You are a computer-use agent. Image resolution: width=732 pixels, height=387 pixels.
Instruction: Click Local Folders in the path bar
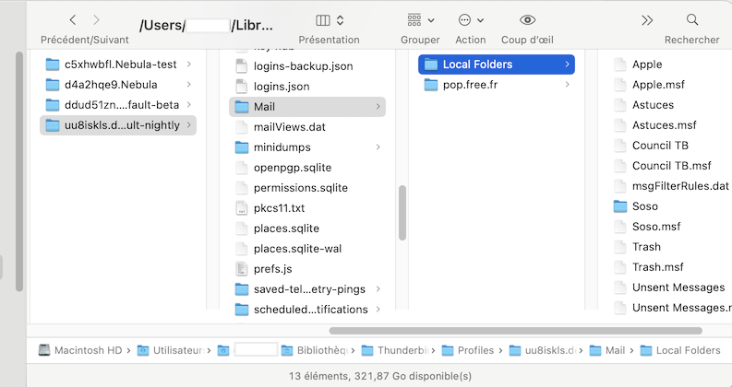pos(680,350)
